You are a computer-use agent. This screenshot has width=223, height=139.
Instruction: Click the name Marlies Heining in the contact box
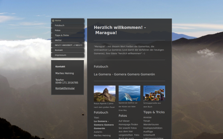click(65, 73)
